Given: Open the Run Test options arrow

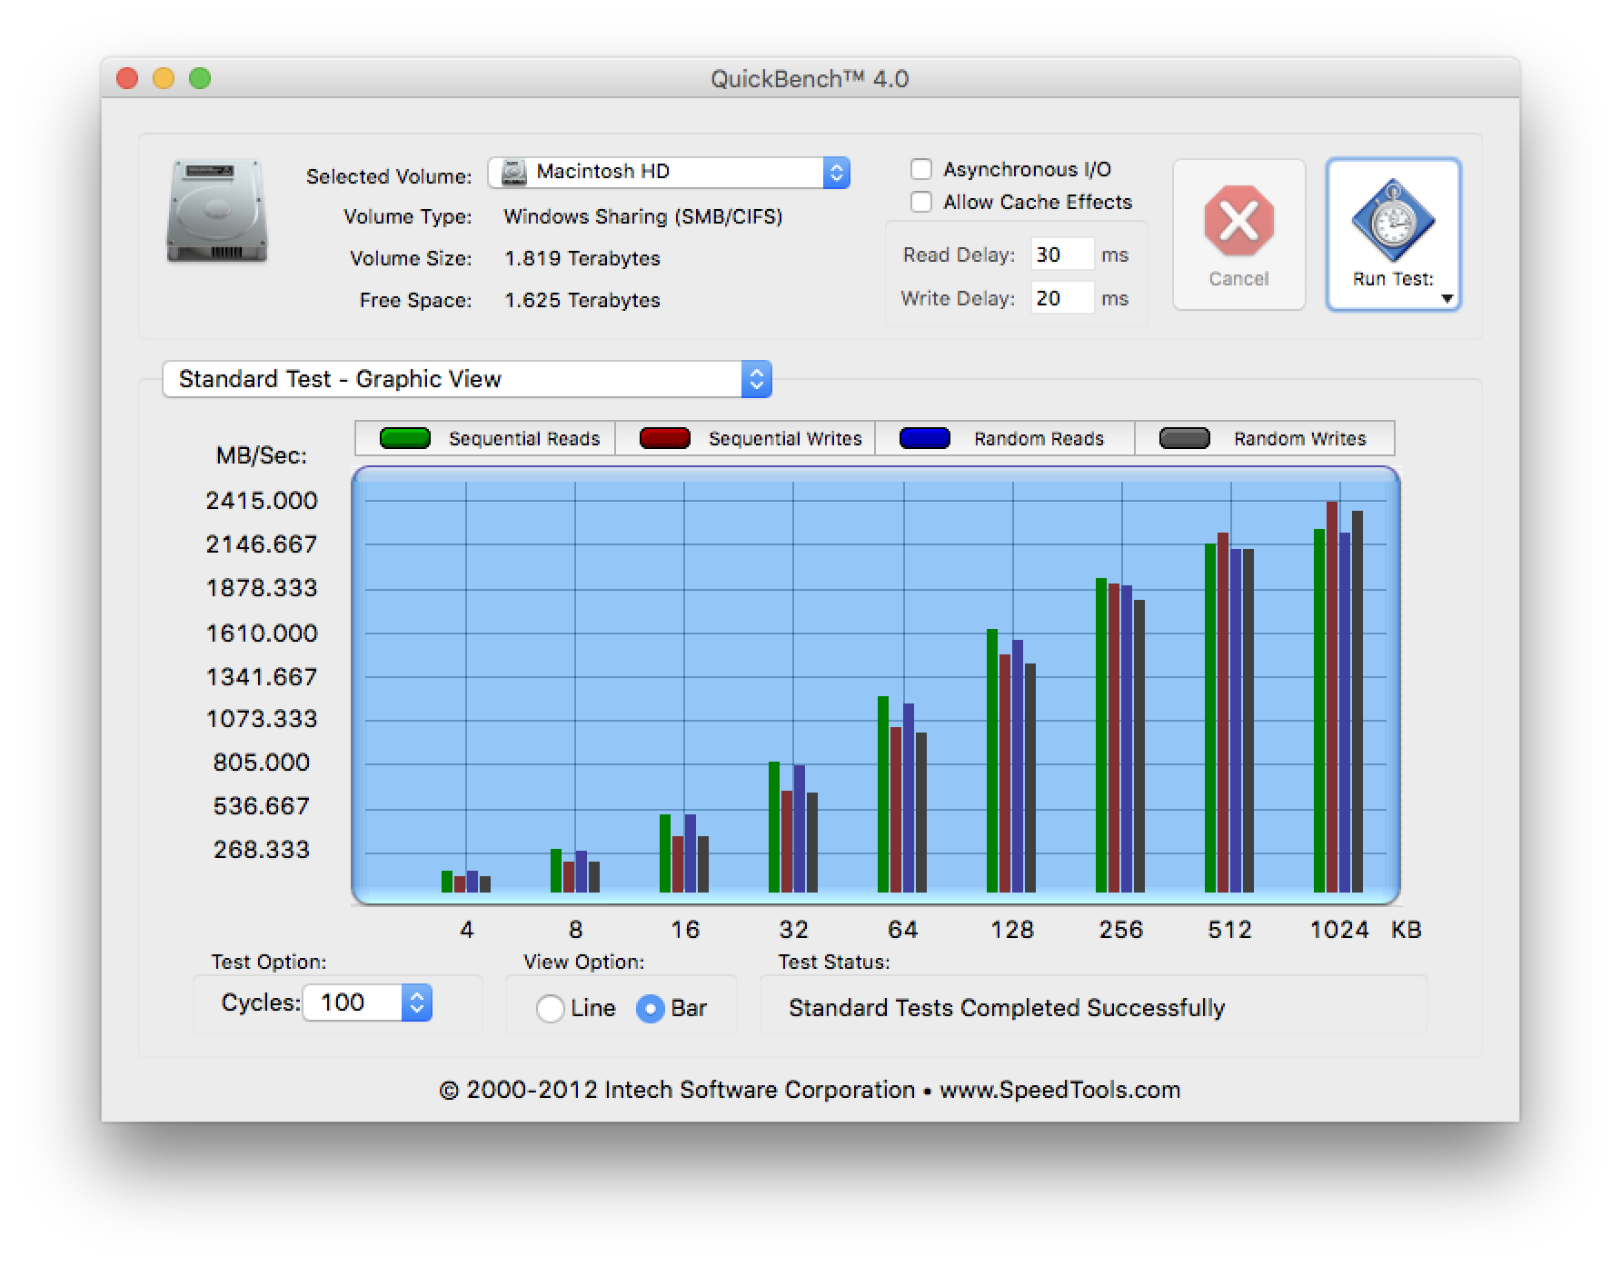Looking at the screenshot, I should (1447, 298).
